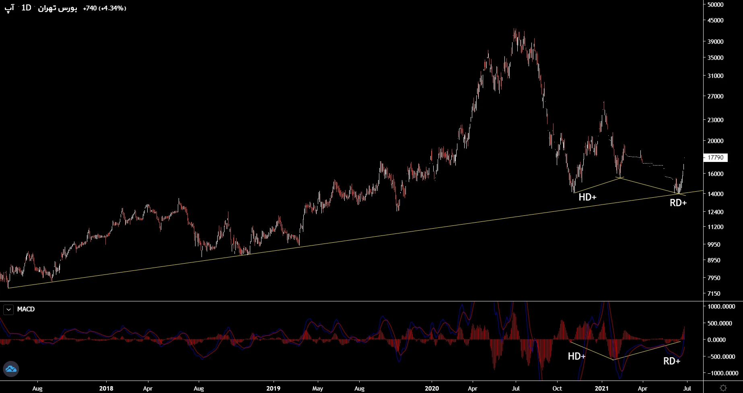The image size is (743, 393).
Task: Click the 2020 mark on time axis
Action: click(x=432, y=389)
